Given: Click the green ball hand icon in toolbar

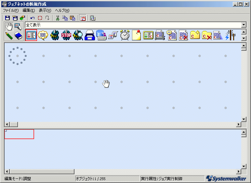Looking at the screenshot, I should (22, 18).
